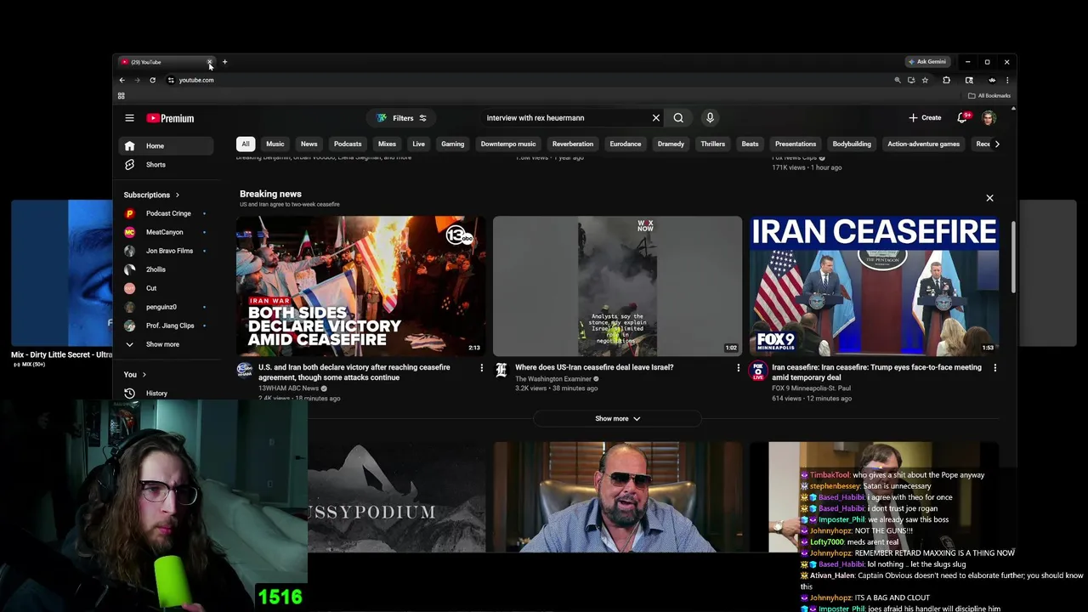The width and height of the screenshot is (1088, 612).
Task: Dismiss the Breaking news shelf with X
Action: [x=989, y=198]
